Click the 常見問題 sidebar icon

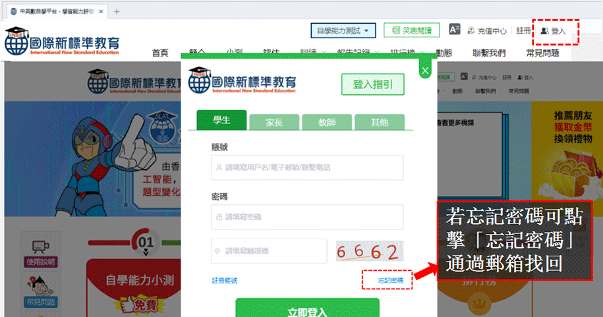(40, 291)
